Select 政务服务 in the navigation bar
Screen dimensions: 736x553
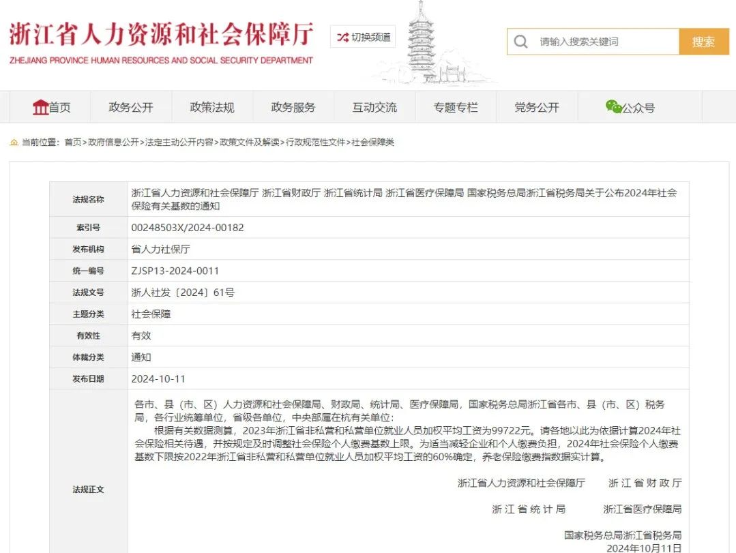pyautogui.click(x=293, y=108)
